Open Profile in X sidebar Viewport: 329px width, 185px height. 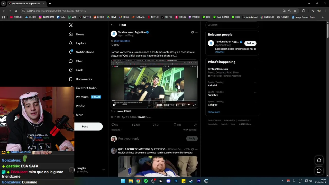(80, 106)
